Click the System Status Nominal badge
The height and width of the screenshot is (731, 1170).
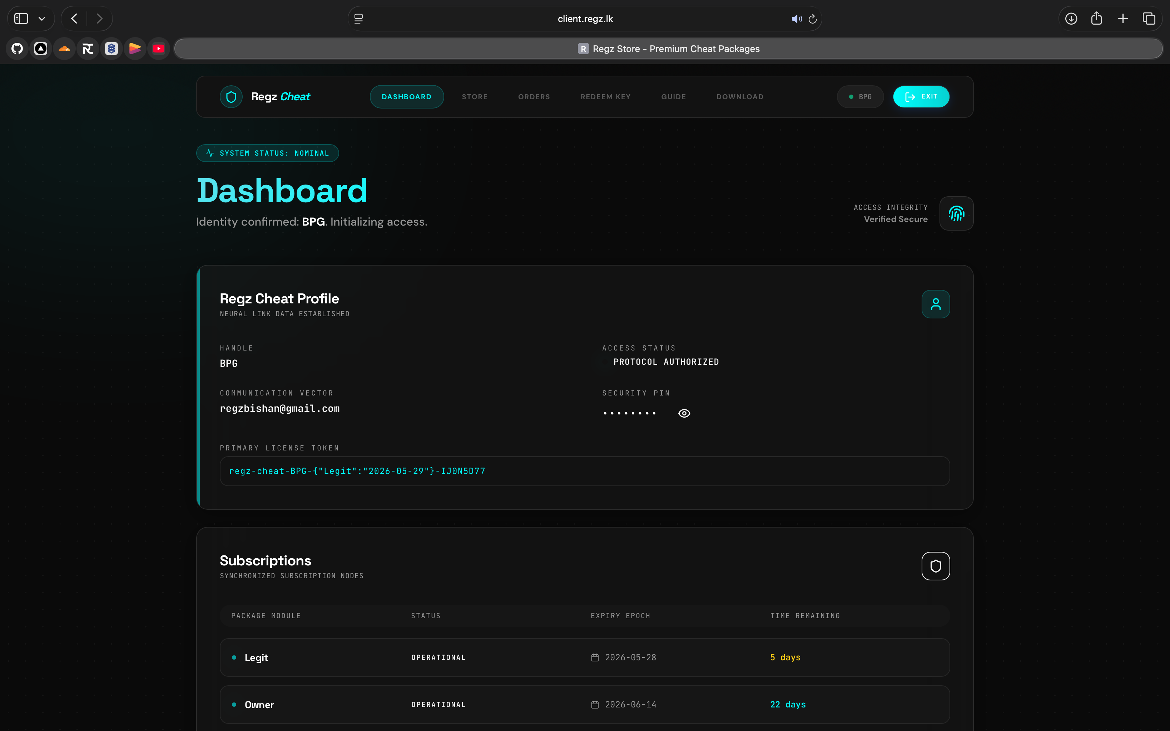(268, 153)
